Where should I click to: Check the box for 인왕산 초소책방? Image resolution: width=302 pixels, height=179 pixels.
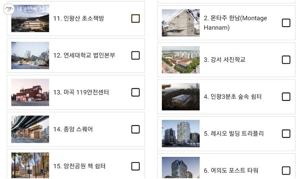[x=136, y=18]
